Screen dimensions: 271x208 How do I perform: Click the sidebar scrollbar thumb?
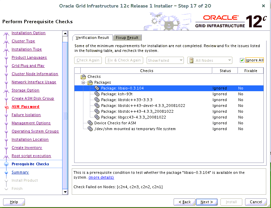(65, 115)
